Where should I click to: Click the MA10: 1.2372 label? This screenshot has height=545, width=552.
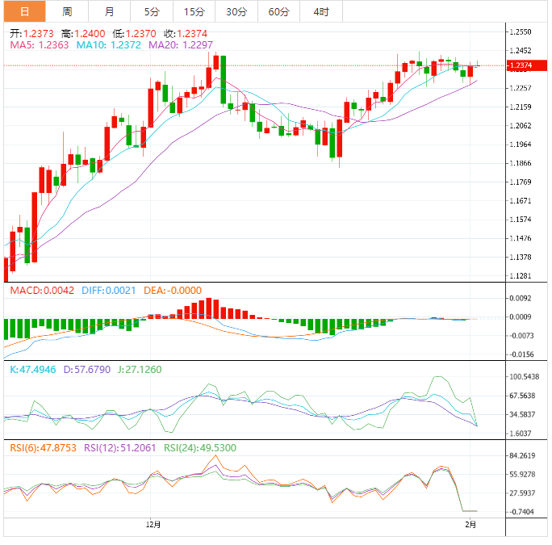click(x=109, y=44)
